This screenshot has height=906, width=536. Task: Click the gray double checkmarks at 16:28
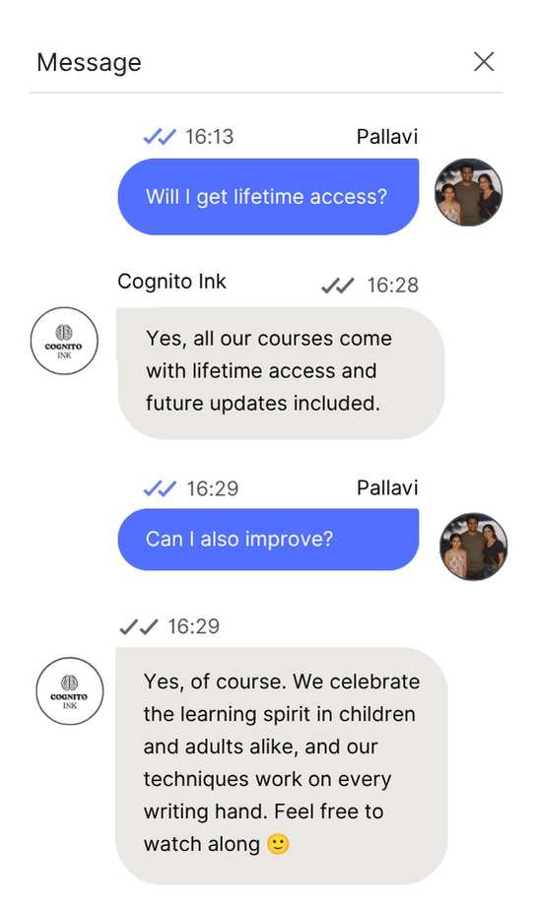coord(338,286)
